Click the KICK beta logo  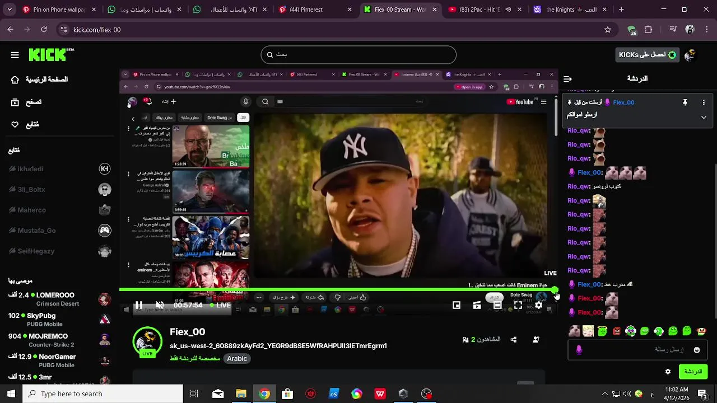(x=51, y=54)
